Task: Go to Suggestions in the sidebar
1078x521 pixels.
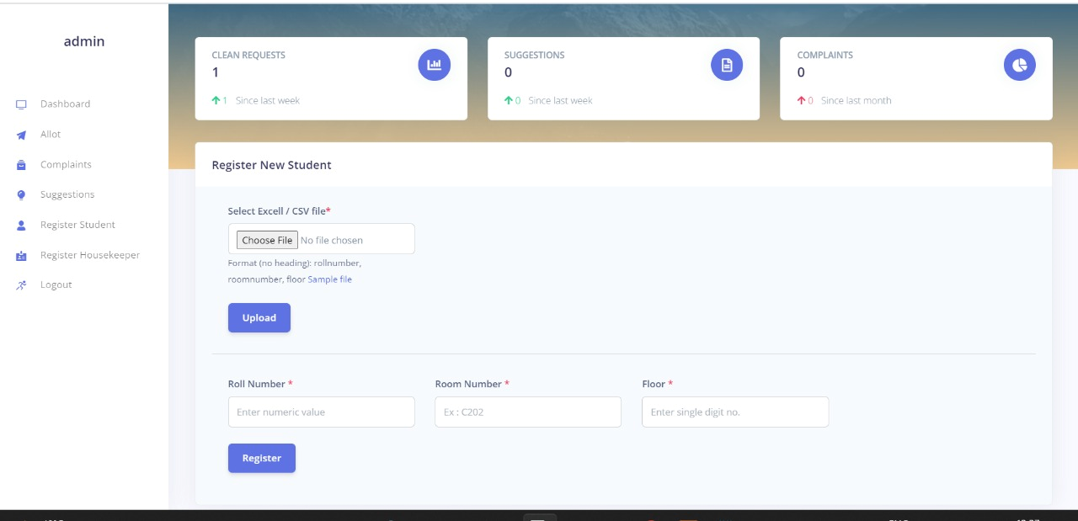Action: (67, 195)
